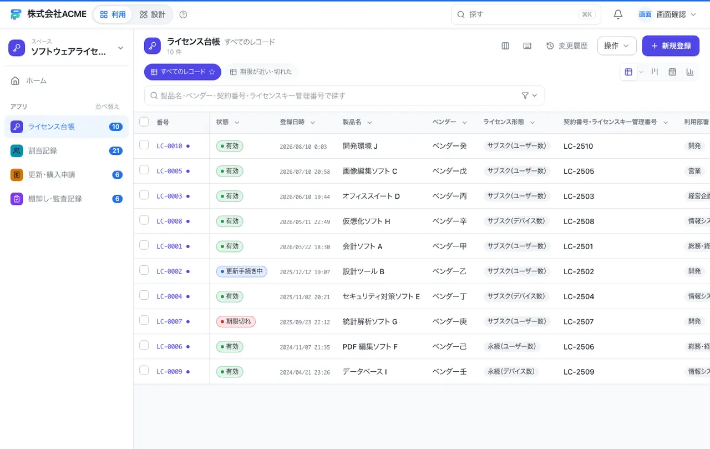Open the help question mark icon
The width and height of the screenshot is (710, 449).
point(184,14)
